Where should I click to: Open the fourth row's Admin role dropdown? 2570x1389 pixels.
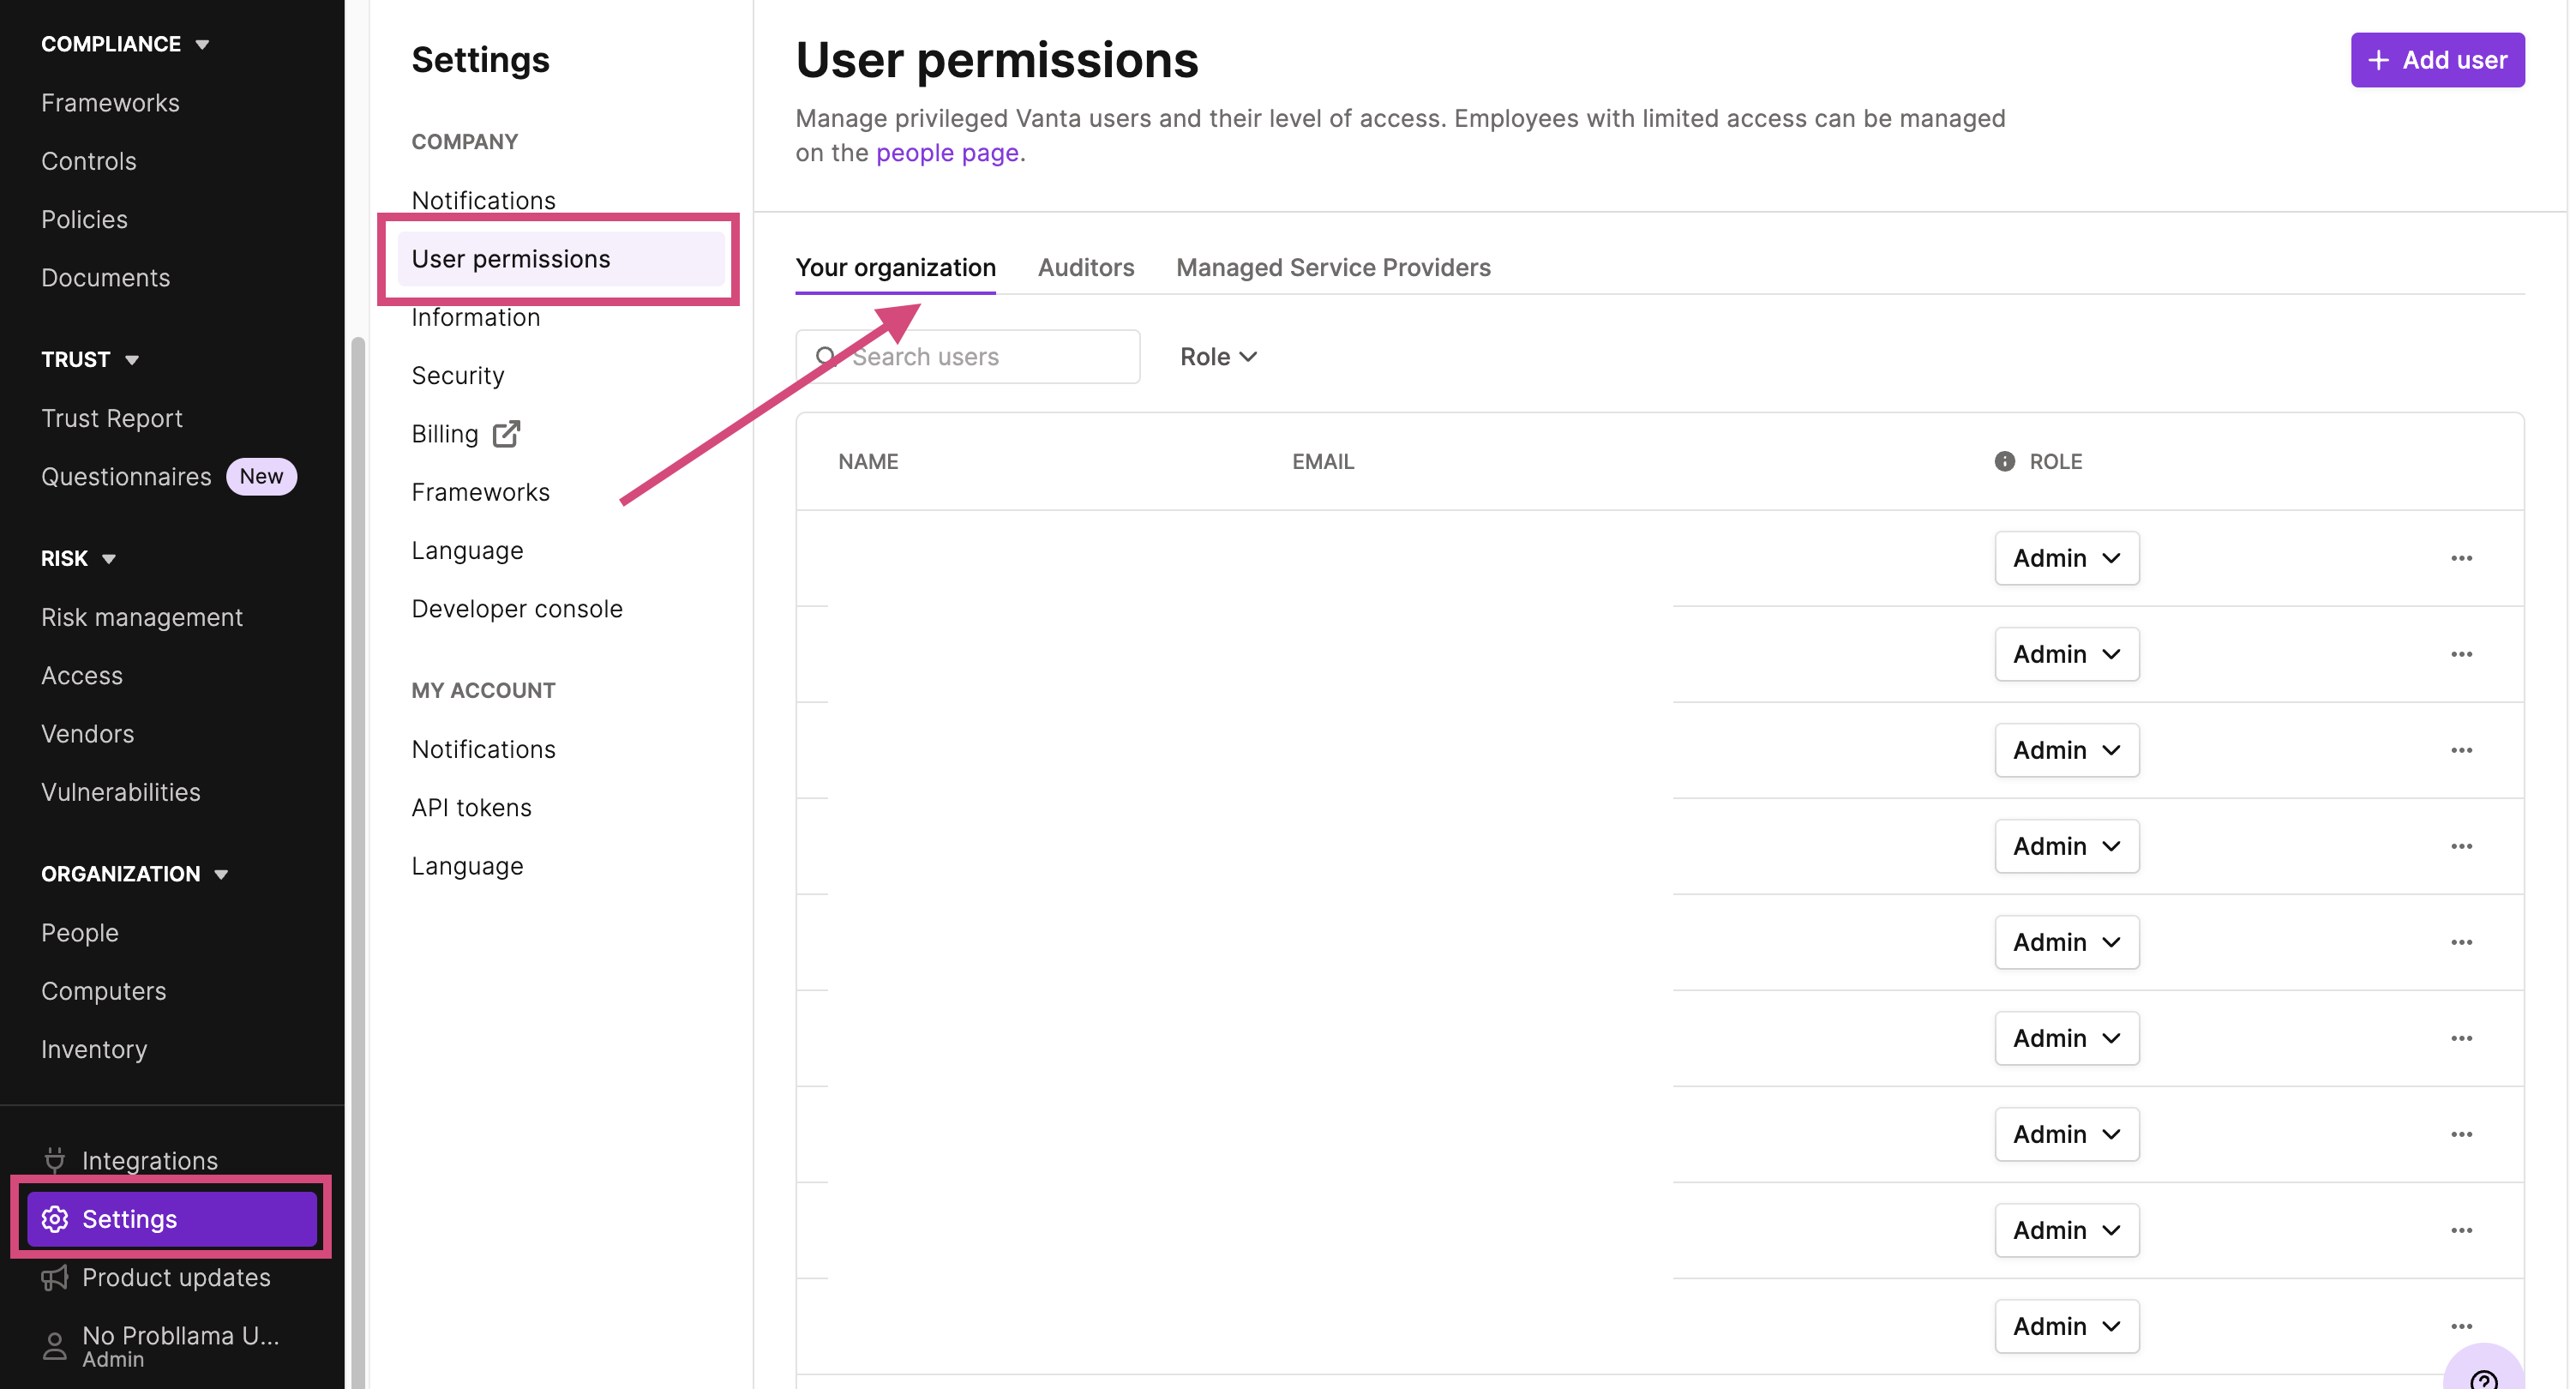click(2066, 846)
